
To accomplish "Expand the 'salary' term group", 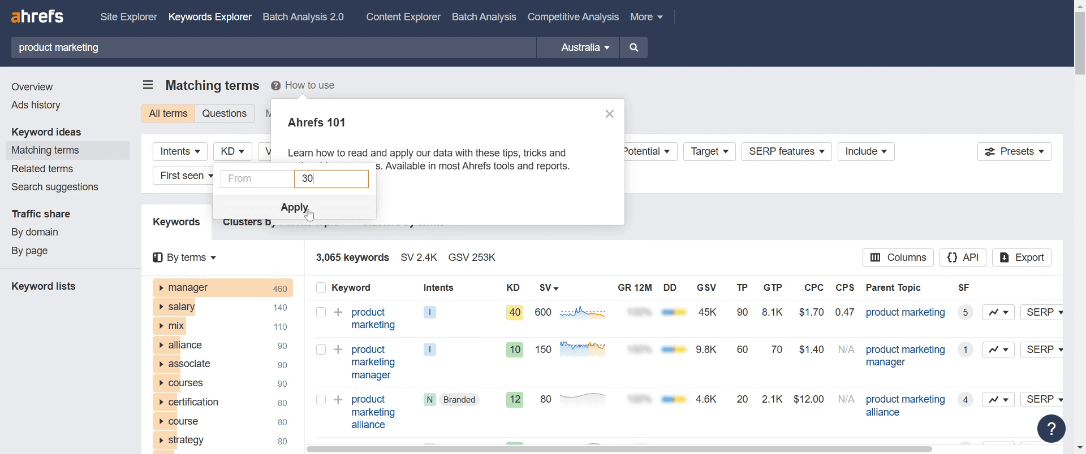I will 161,307.
